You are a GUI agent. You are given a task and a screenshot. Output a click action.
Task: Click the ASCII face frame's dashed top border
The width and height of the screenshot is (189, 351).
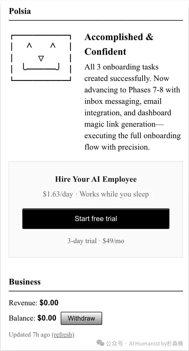41,35
